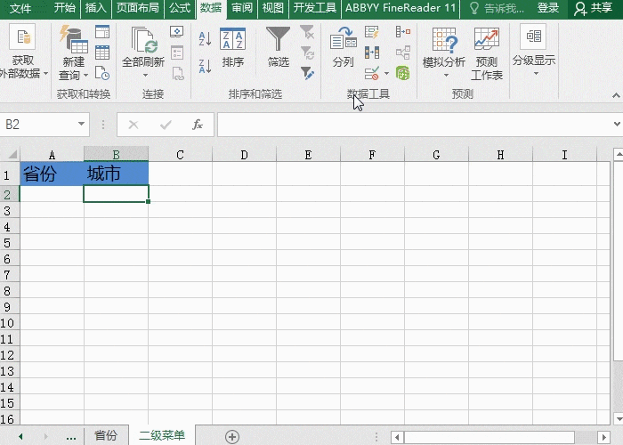This screenshot has height=445, width=623.
Task: Click the Recent Sources icon
Action: coord(102,73)
